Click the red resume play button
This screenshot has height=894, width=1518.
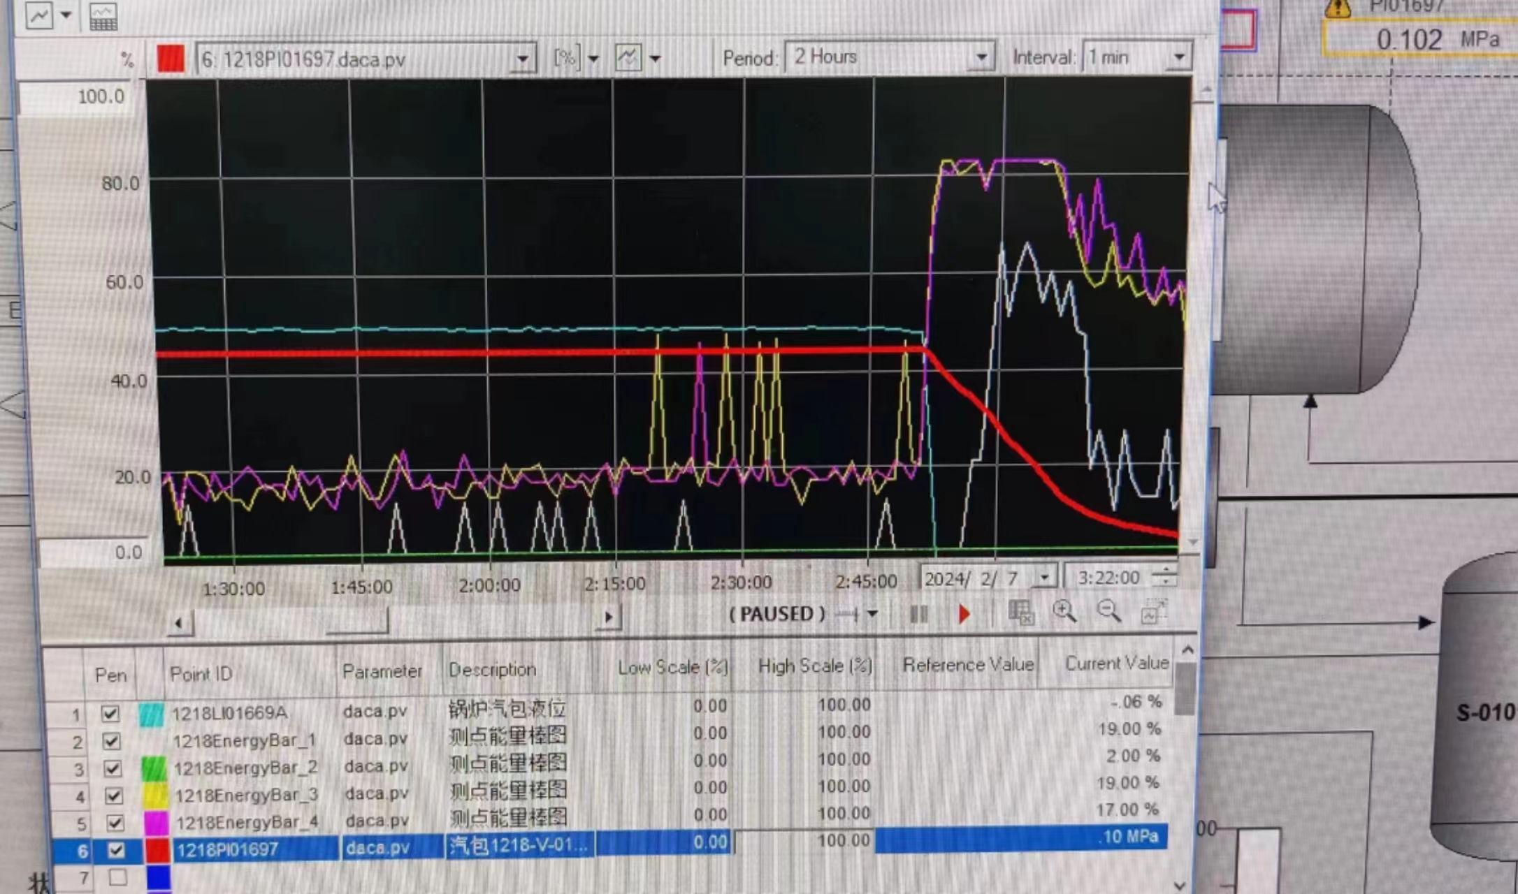tap(964, 614)
